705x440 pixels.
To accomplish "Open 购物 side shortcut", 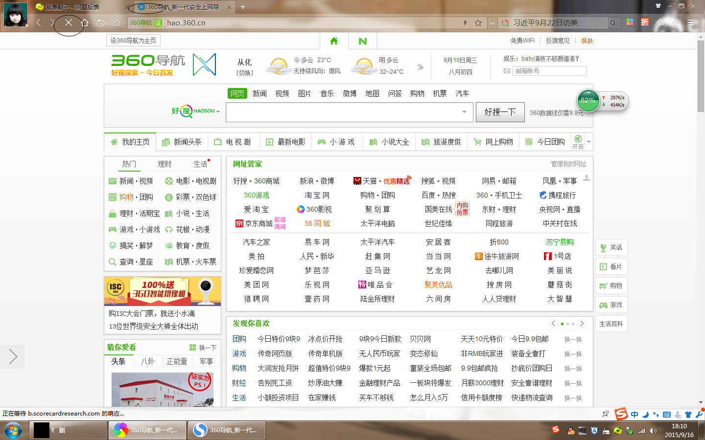I will pos(611,286).
